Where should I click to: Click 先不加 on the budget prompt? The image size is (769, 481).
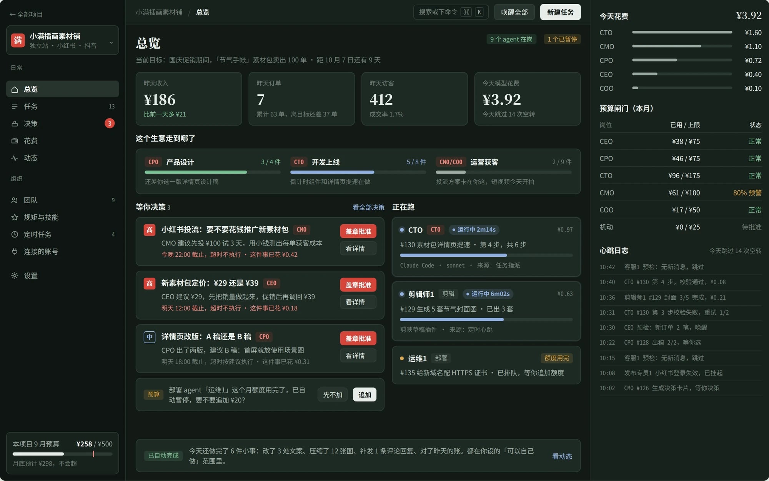pos(333,394)
